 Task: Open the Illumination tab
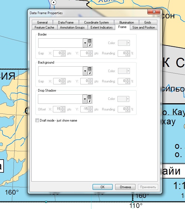click(x=127, y=22)
